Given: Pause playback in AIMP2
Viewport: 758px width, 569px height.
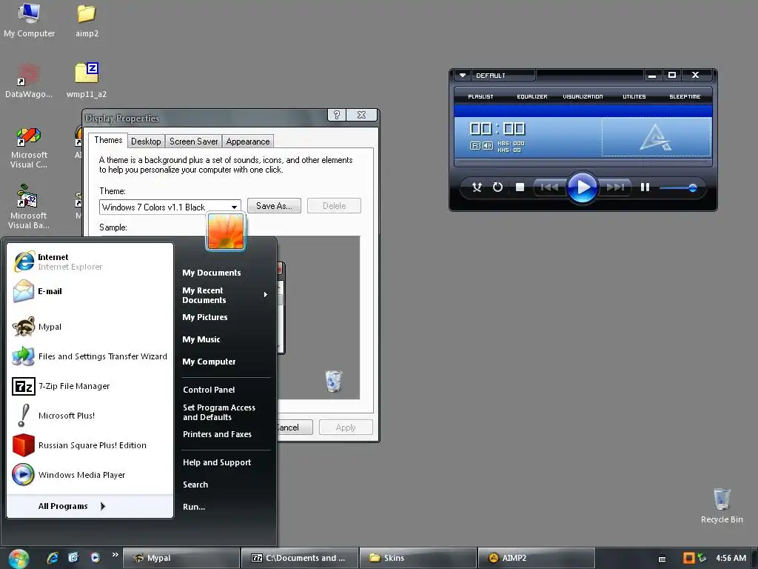Looking at the screenshot, I should pyautogui.click(x=645, y=187).
